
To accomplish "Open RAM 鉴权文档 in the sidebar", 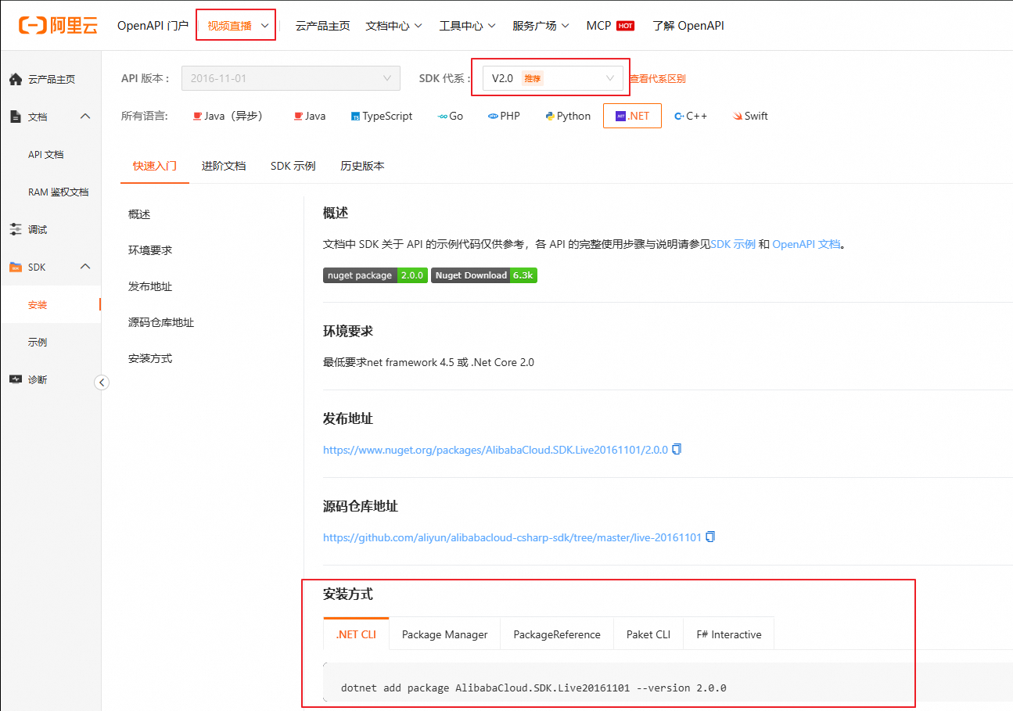I will pyautogui.click(x=59, y=192).
